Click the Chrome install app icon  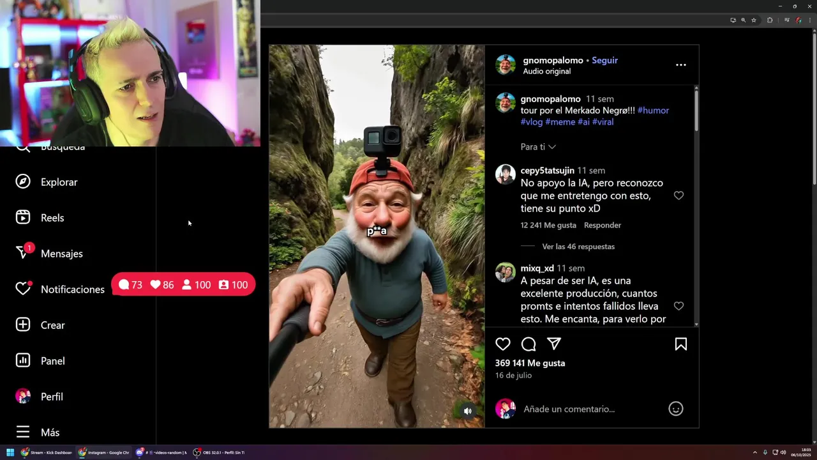[x=733, y=20]
